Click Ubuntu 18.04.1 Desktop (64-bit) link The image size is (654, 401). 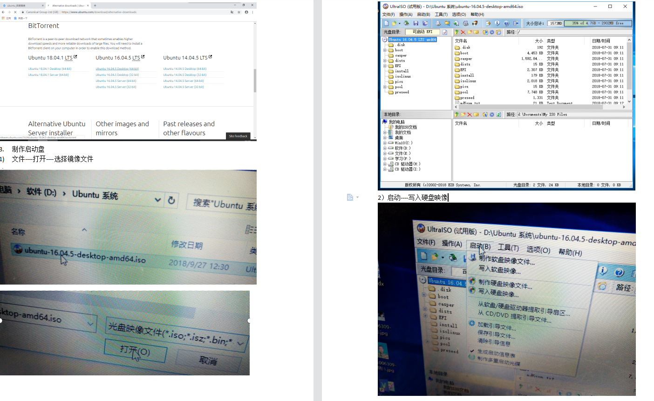pos(50,68)
